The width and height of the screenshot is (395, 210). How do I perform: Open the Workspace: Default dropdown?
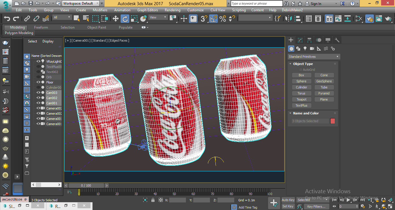coord(81,3)
